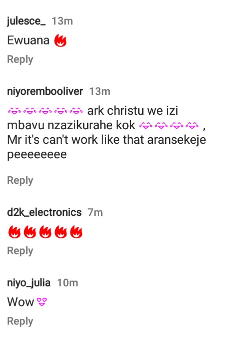Visit d2k_electronics profile
This screenshot has height=346, width=229.
44,212
